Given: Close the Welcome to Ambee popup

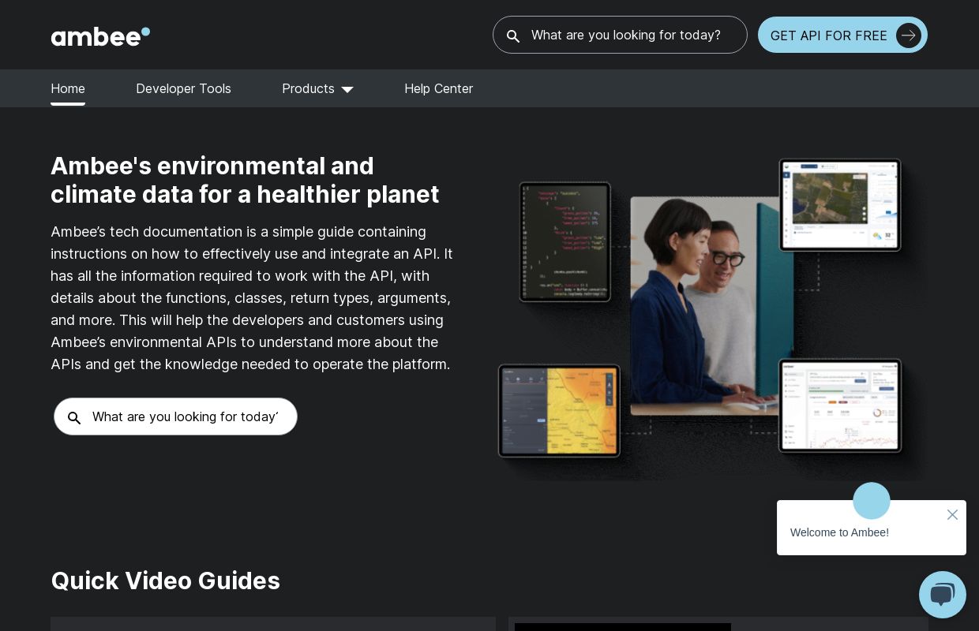Looking at the screenshot, I should coord(952,514).
